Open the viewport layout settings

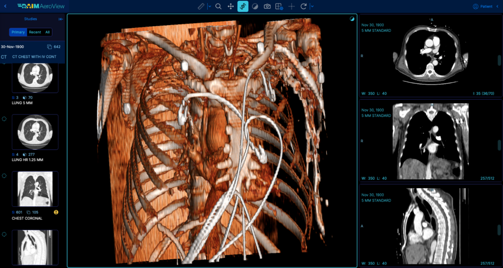(279, 6)
